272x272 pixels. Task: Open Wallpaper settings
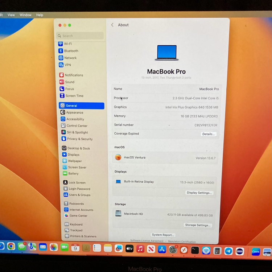tap(72, 161)
